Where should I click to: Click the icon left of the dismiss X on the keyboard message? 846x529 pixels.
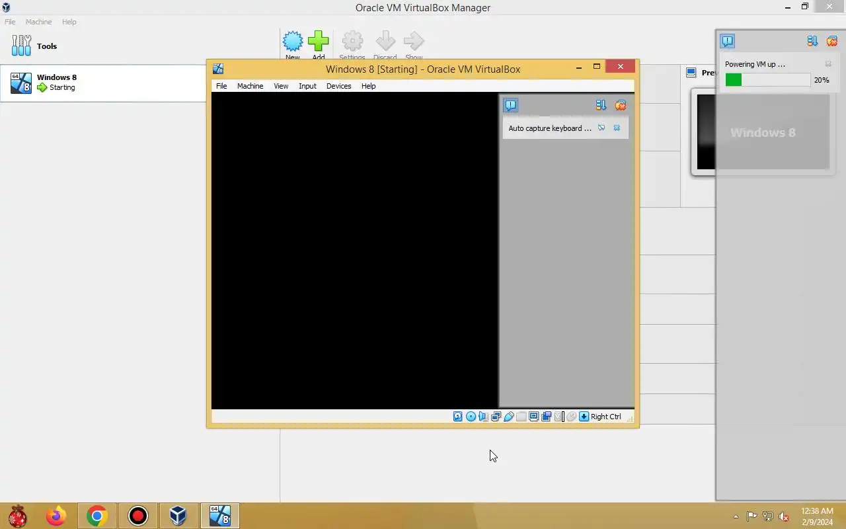[601, 128]
